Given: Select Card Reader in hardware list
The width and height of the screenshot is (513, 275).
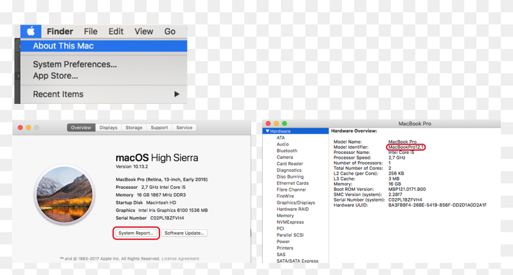Looking at the screenshot, I should point(290,164).
